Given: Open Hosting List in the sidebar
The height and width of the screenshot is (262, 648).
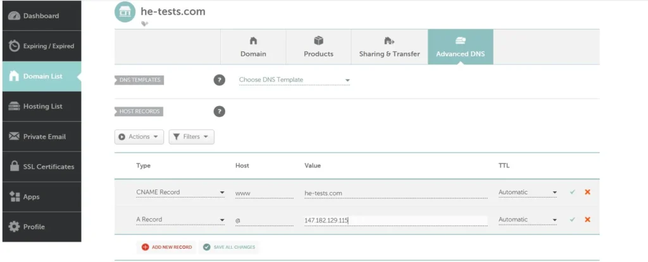Looking at the screenshot, I should (x=42, y=107).
